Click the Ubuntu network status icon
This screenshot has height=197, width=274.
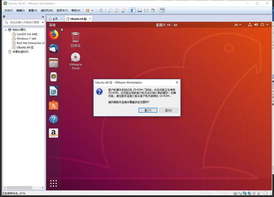pos(250,25)
